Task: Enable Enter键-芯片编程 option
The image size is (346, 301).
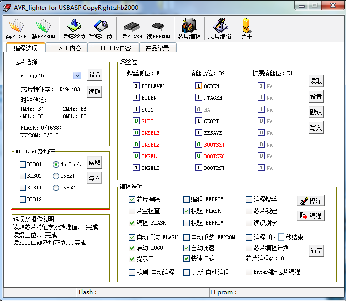Action: click(x=249, y=272)
